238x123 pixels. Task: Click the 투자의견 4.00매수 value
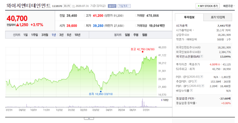(x=215, y=64)
